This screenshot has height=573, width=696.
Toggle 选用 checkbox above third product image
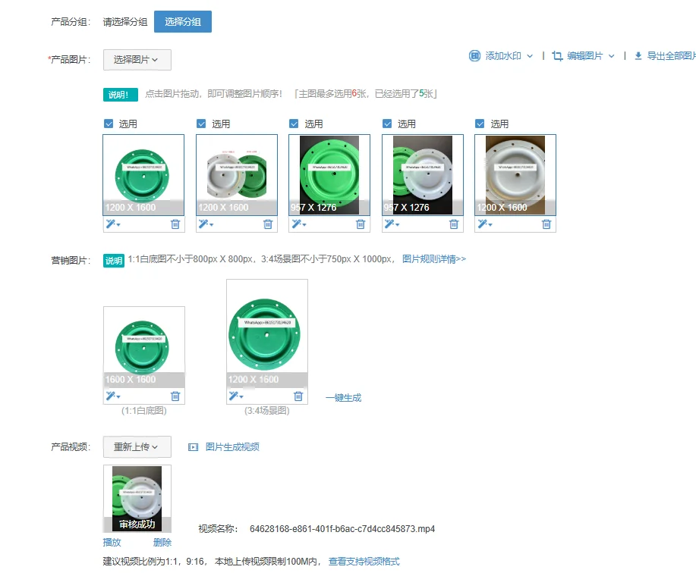[x=294, y=124]
